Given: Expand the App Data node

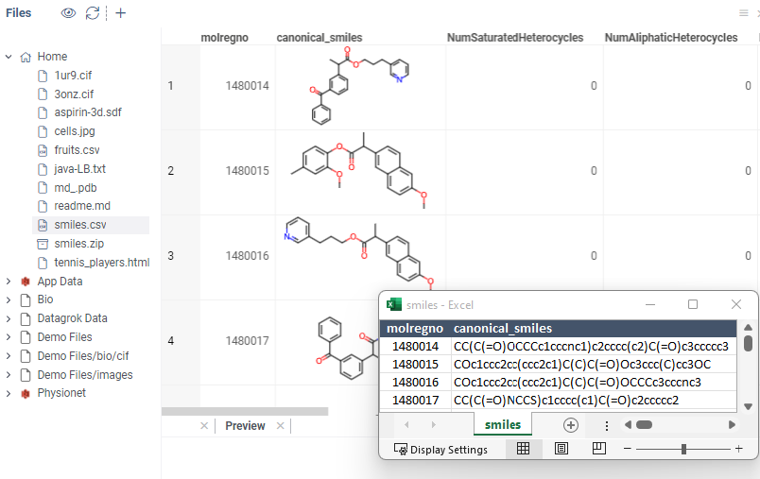Looking at the screenshot, I should point(9,281).
